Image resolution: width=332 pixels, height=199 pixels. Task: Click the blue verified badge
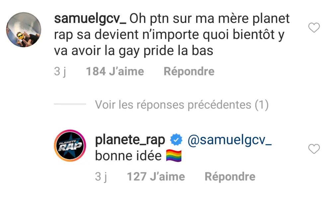pyautogui.click(x=176, y=140)
